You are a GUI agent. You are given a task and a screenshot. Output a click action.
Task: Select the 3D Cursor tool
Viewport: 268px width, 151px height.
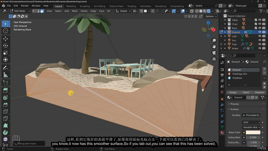[x=5, y=31]
